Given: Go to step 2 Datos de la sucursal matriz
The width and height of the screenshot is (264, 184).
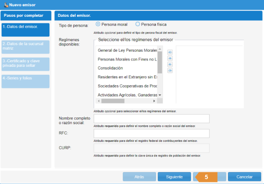Looking at the screenshot, I should 25,47.
